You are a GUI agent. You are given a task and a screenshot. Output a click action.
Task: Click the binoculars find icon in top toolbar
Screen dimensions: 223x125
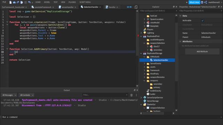click(x=14, y=2)
